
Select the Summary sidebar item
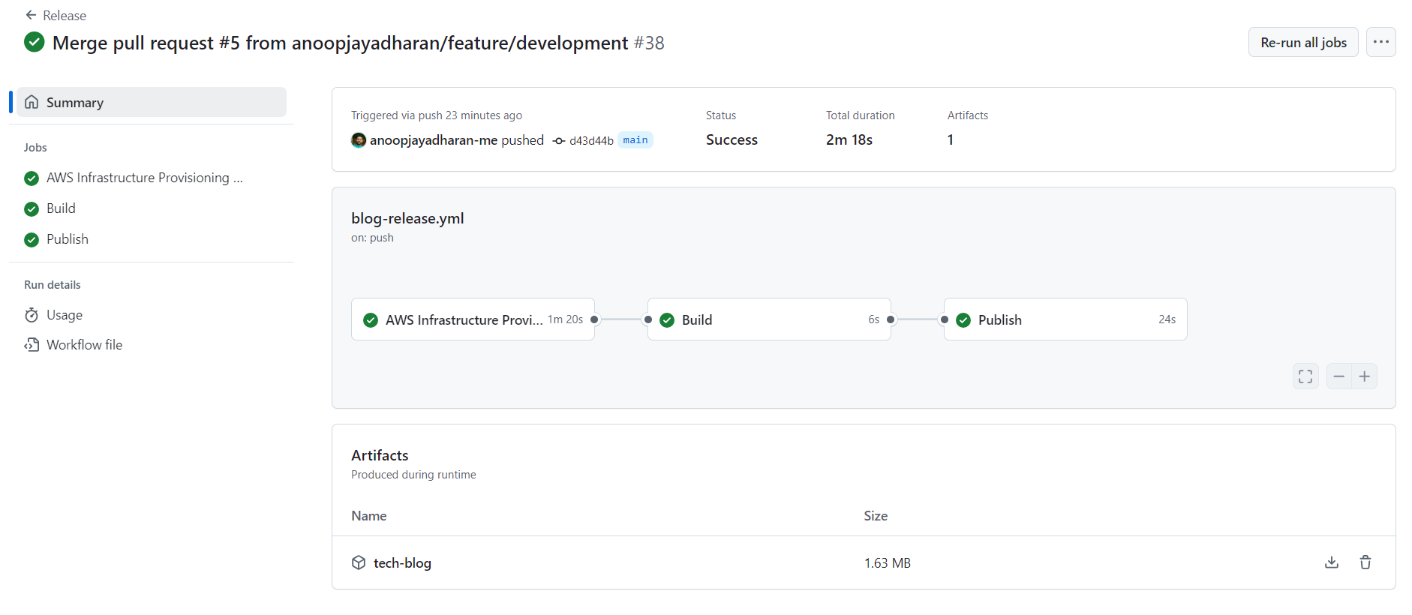tap(152, 102)
